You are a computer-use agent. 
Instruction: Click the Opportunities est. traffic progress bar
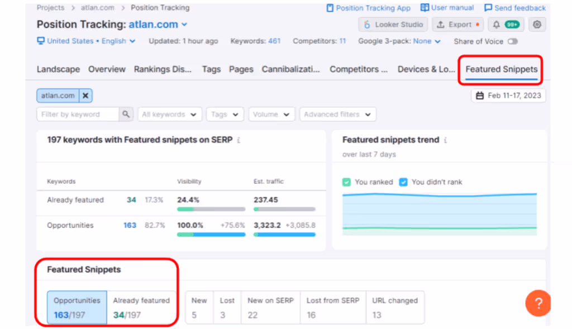(x=284, y=235)
